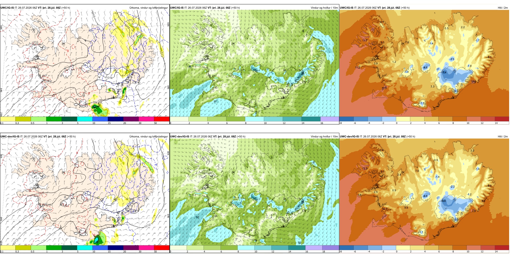Open the UWC-dev 10m wind map
Viewport: 514px width, 257px height.
click(254, 192)
